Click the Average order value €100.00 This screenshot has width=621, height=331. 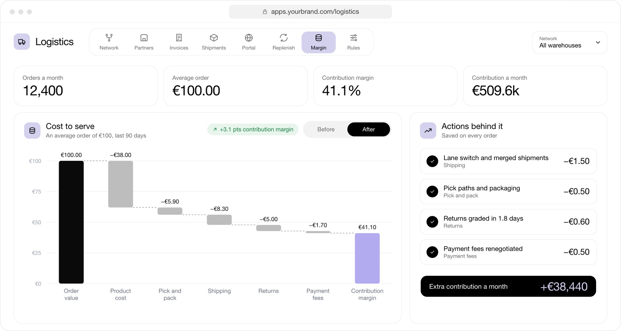[196, 91]
